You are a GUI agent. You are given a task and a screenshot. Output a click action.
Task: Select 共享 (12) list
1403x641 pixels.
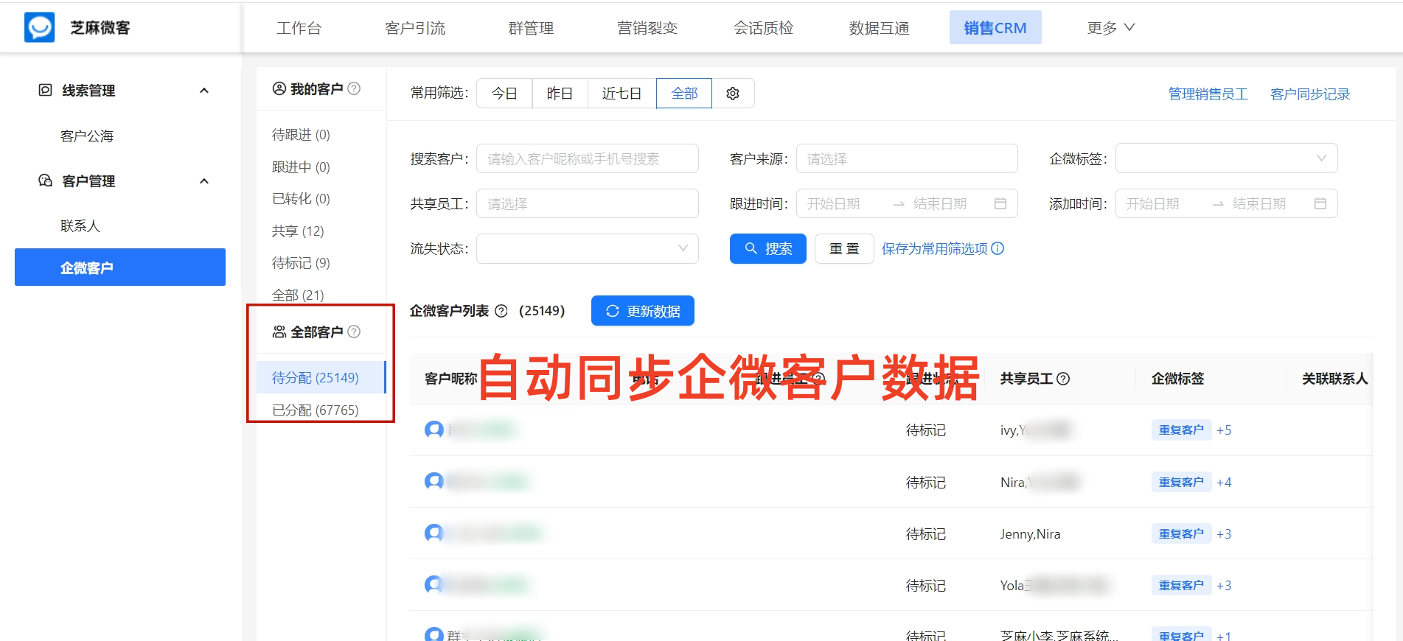298,231
